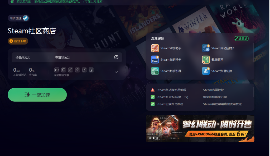Image resolution: width=270 pixels, height=156 pixels.
Task: Click the tutorial links panel scrollbar
Action: (x=253, y=92)
